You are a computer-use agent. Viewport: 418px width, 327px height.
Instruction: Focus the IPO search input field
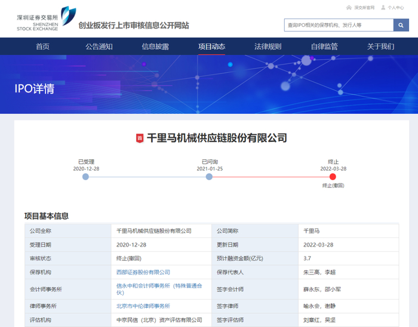pyautogui.click(x=339, y=25)
